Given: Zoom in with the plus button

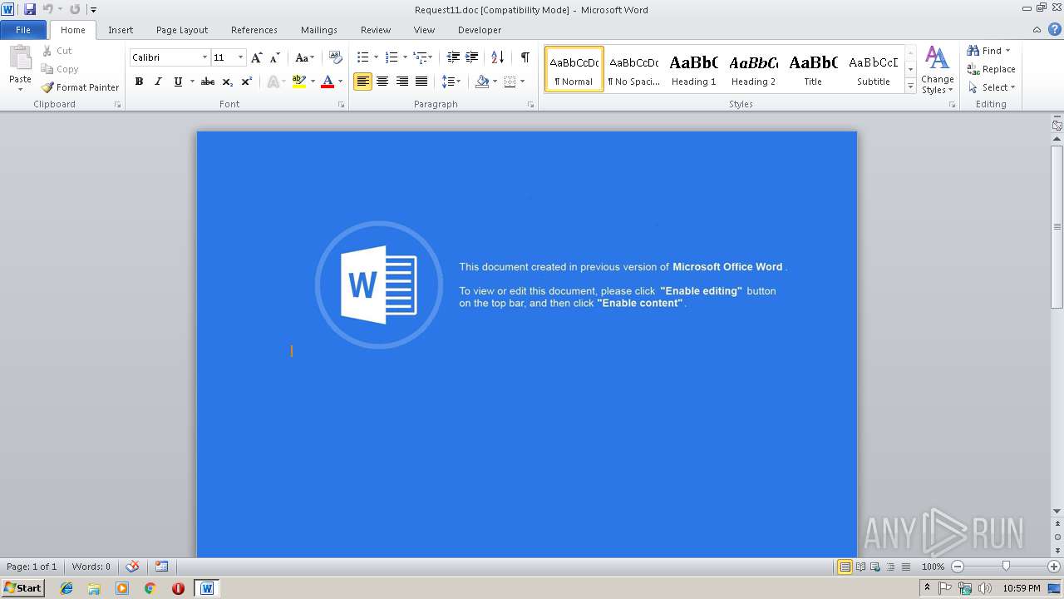Looking at the screenshot, I should tap(1054, 567).
